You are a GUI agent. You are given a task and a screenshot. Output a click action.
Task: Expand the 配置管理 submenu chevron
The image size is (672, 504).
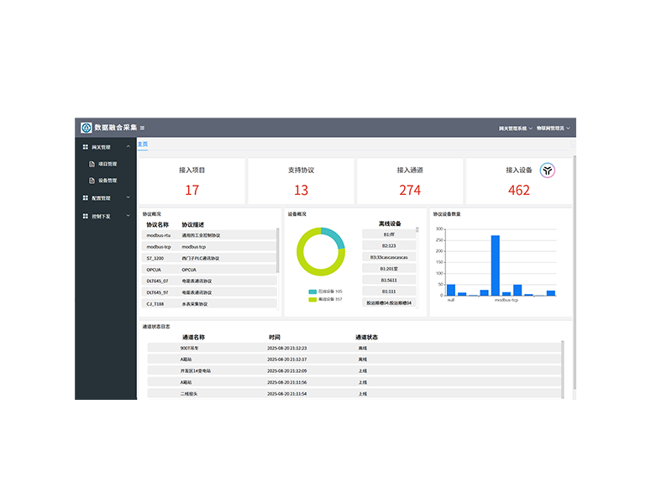click(128, 198)
